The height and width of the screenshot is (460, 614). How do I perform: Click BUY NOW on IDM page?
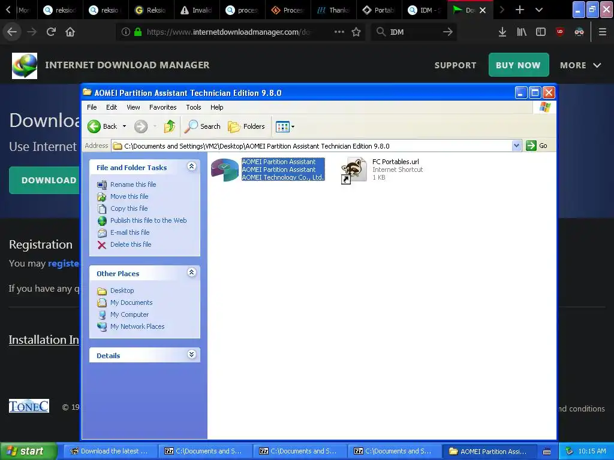(519, 65)
